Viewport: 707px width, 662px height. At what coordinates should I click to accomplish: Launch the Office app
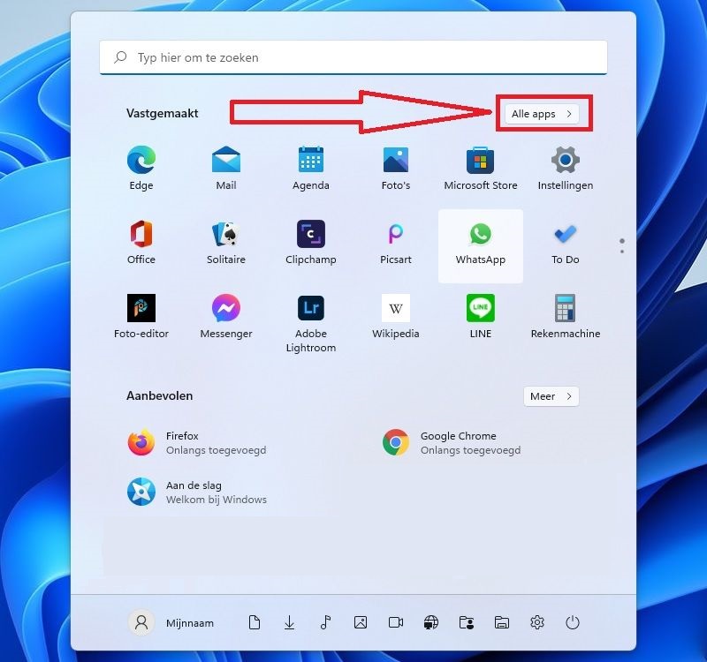[x=141, y=242]
